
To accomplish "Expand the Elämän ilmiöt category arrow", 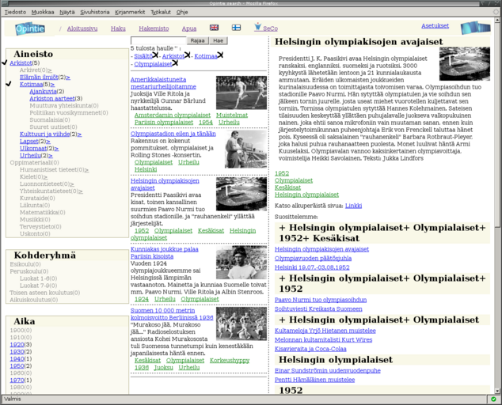I will pos(68,78).
